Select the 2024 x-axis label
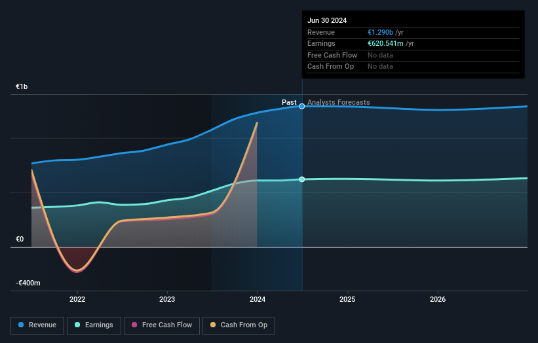This screenshot has height=343, width=538. pos(258,299)
